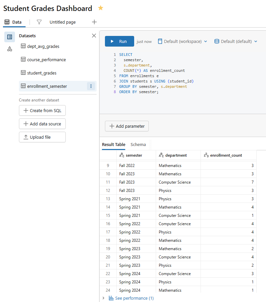The width and height of the screenshot is (266, 302).
Task: Open the shapes sidebar icon
Action: tap(10, 49)
